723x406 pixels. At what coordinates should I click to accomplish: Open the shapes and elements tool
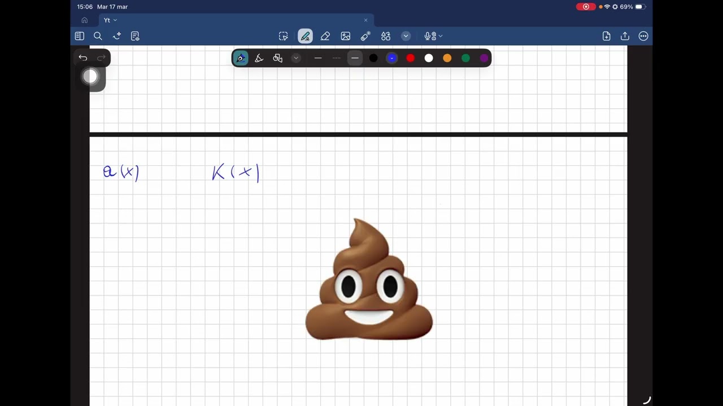click(386, 36)
